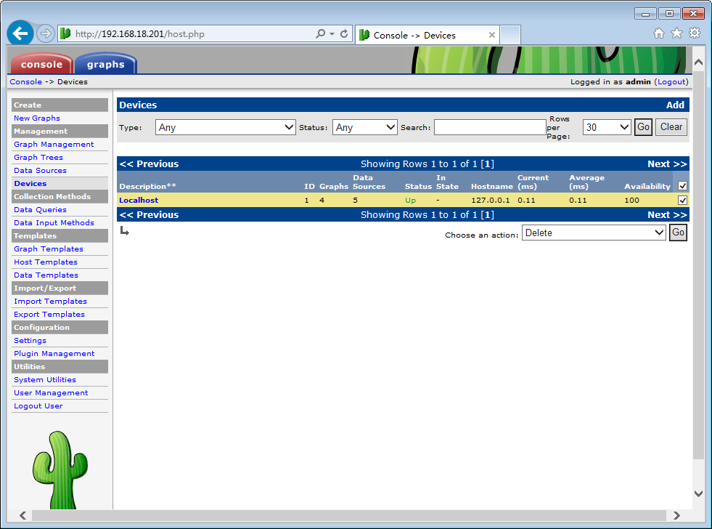
Task: Open Plugin Management in the sidebar
Action: click(x=54, y=354)
